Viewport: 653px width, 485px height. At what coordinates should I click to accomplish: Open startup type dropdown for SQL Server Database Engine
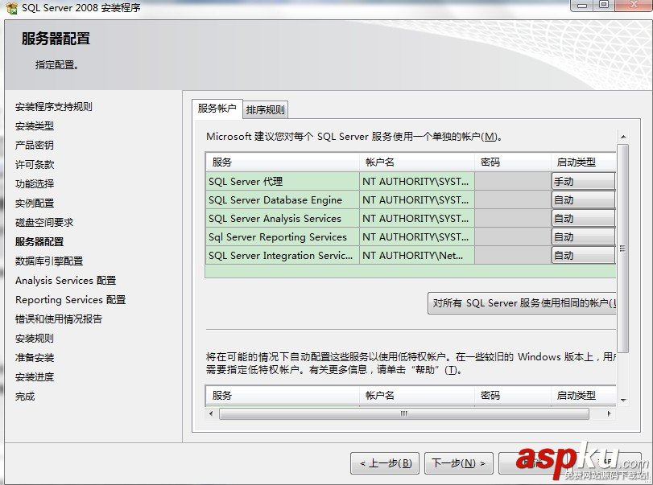pyautogui.click(x=583, y=200)
